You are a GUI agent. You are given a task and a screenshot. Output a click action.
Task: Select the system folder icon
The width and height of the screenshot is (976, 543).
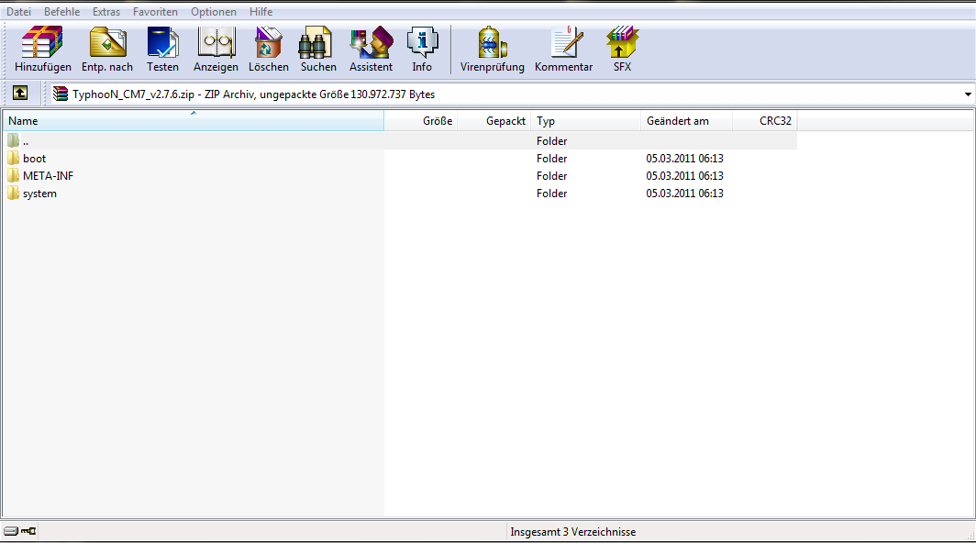coord(13,193)
